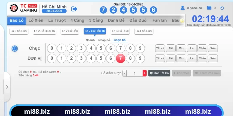Image resolution: width=233 pixels, height=116 pixels.
Task: Toggle number 4 in the Đơn vị row
Action: coord(91,58)
